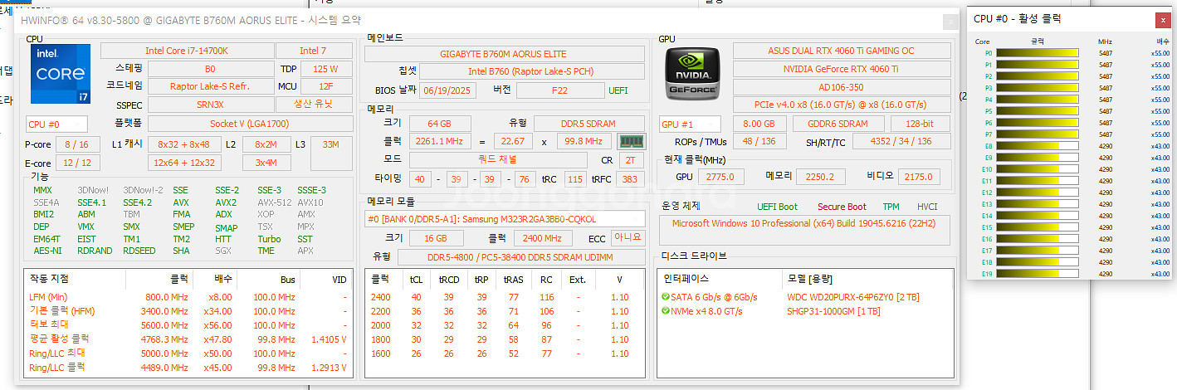This screenshot has width=1177, height=390.
Task: Select the Intel 7 process field
Action: 313,51
